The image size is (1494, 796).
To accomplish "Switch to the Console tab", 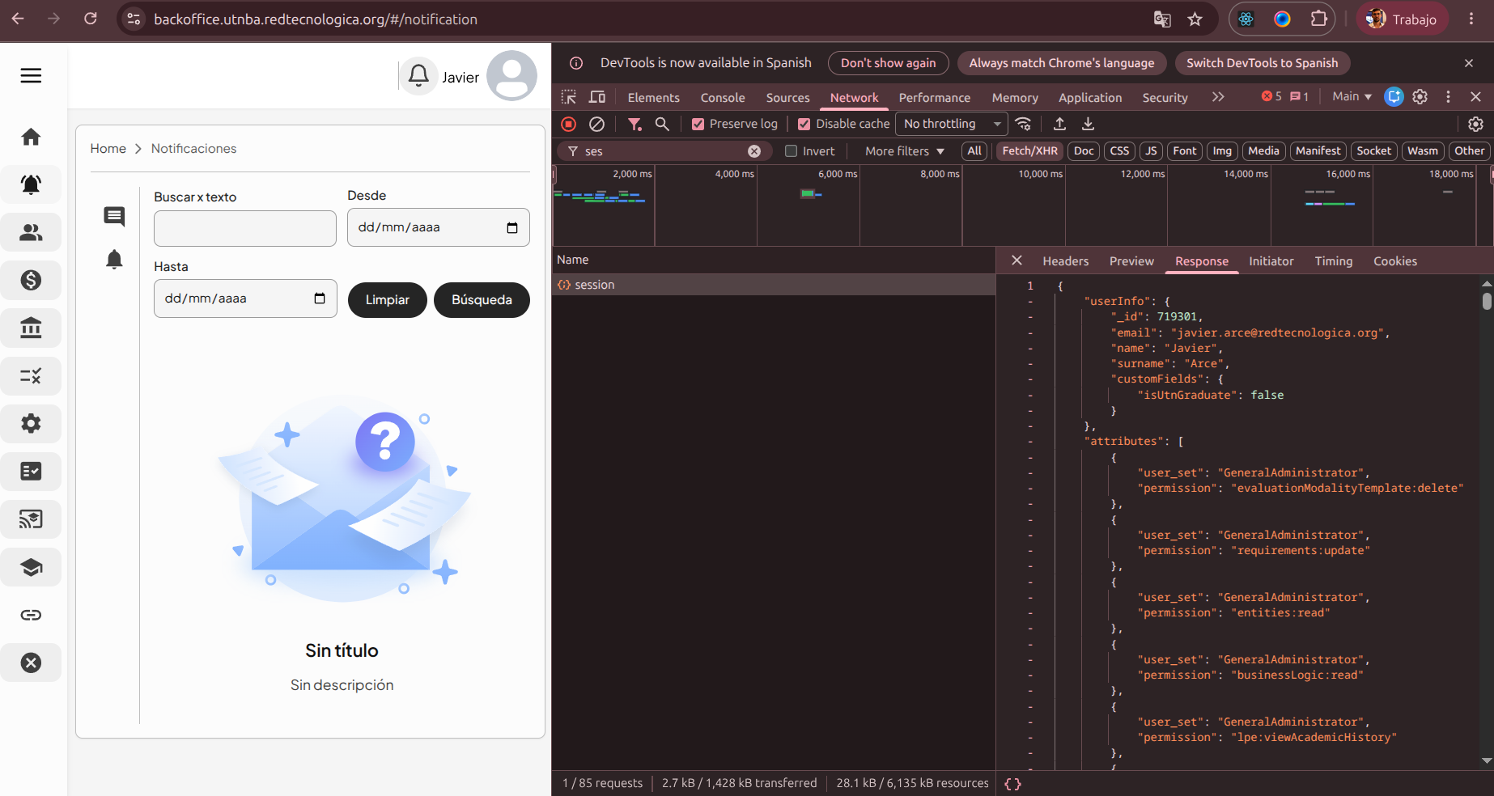I will click(723, 98).
